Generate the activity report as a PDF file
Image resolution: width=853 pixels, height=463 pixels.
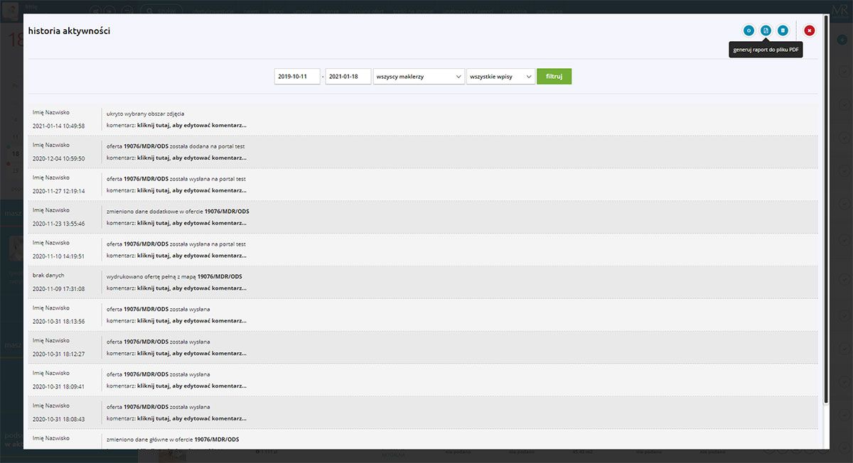click(766, 31)
